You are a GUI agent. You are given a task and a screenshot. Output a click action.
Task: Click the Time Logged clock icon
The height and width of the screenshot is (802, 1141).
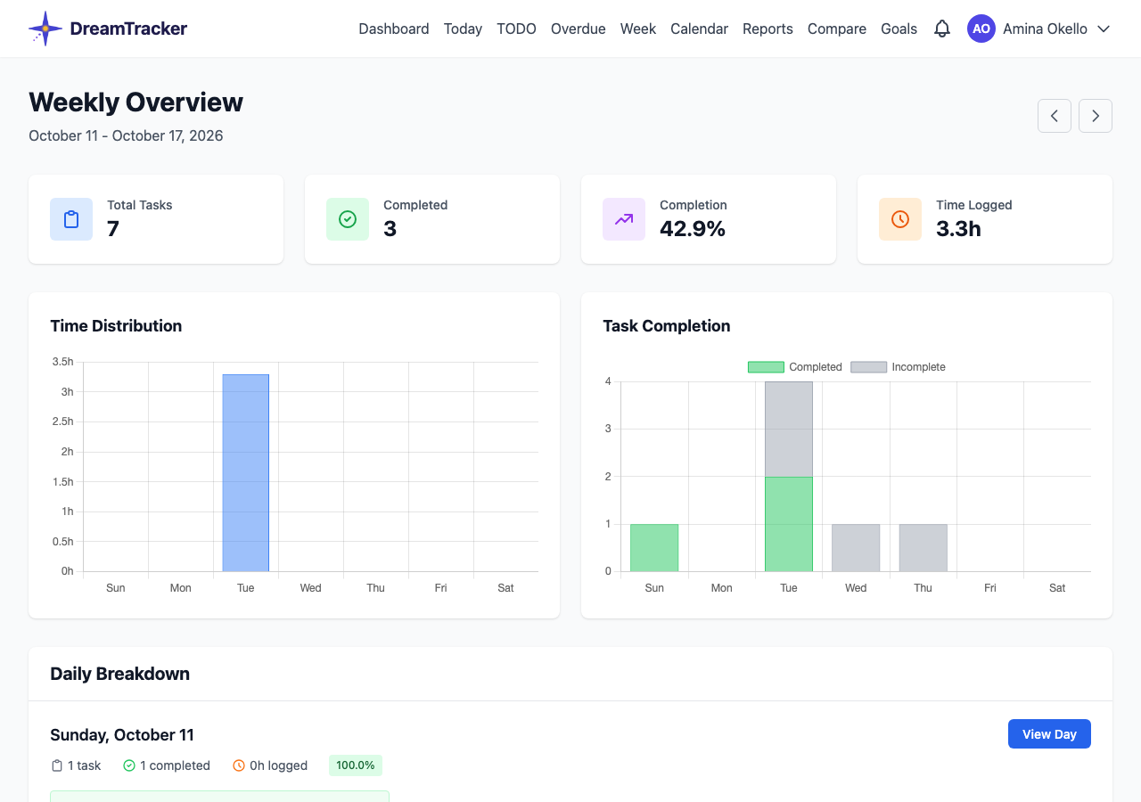pyautogui.click(x=900, y=219)
